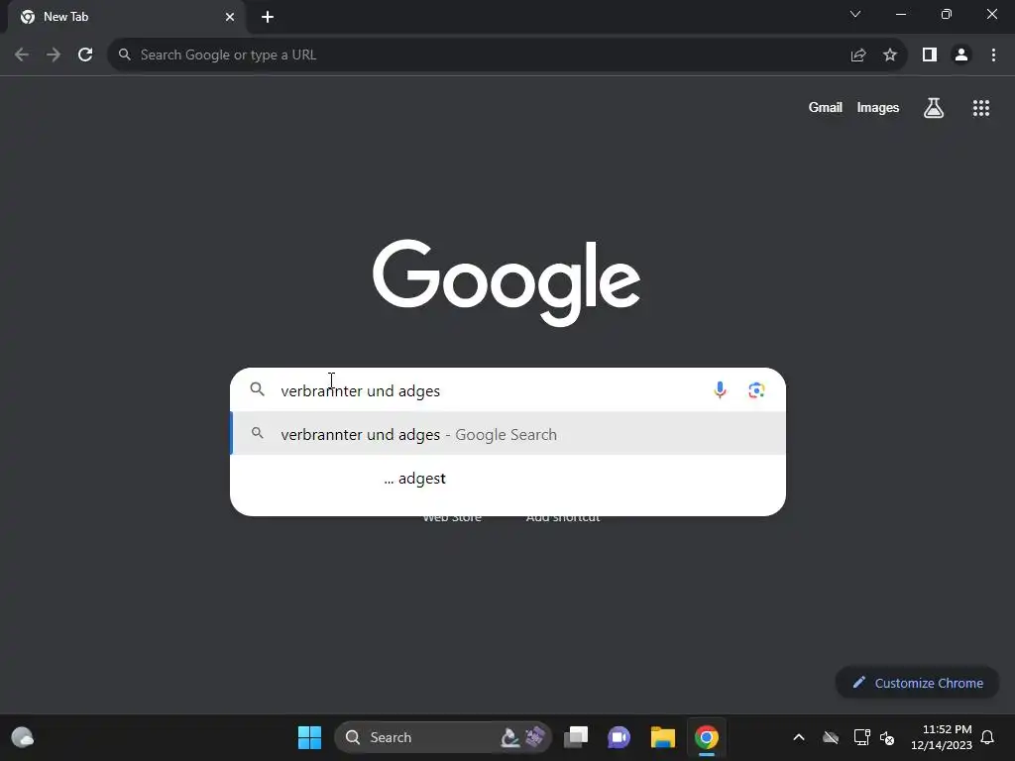Viewport: 1015px width, 761px height.
Task: Open the Chrome profile avatar menu
Action: (x=961, y=55)
